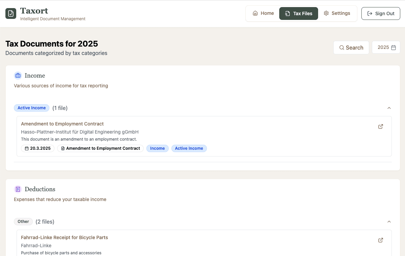This screenshot has width=405, height=256.
Task: Open the 2025 year dropdown
Action: 386,48
